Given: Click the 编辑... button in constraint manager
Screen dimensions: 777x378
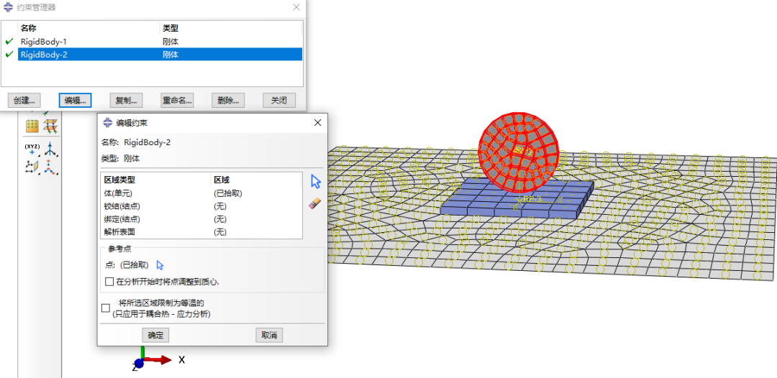Looking at the screenshot, I should click(76, 101).
